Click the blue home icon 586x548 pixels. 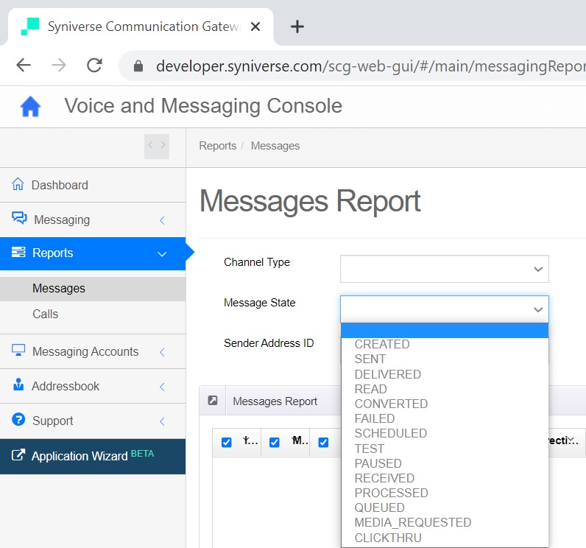pyautogui.click(x=30, y=107)
